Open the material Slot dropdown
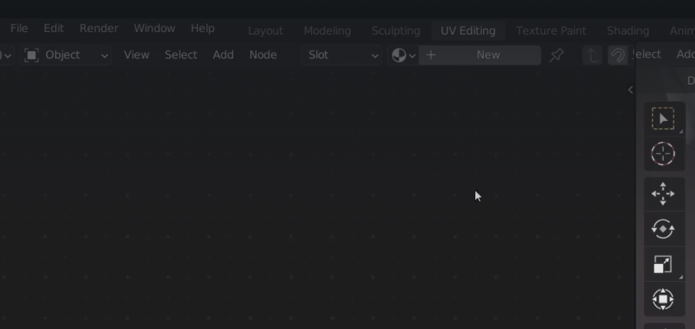Image resolution: width=695 pixels, height=329 pixels. tap(341, 55)
